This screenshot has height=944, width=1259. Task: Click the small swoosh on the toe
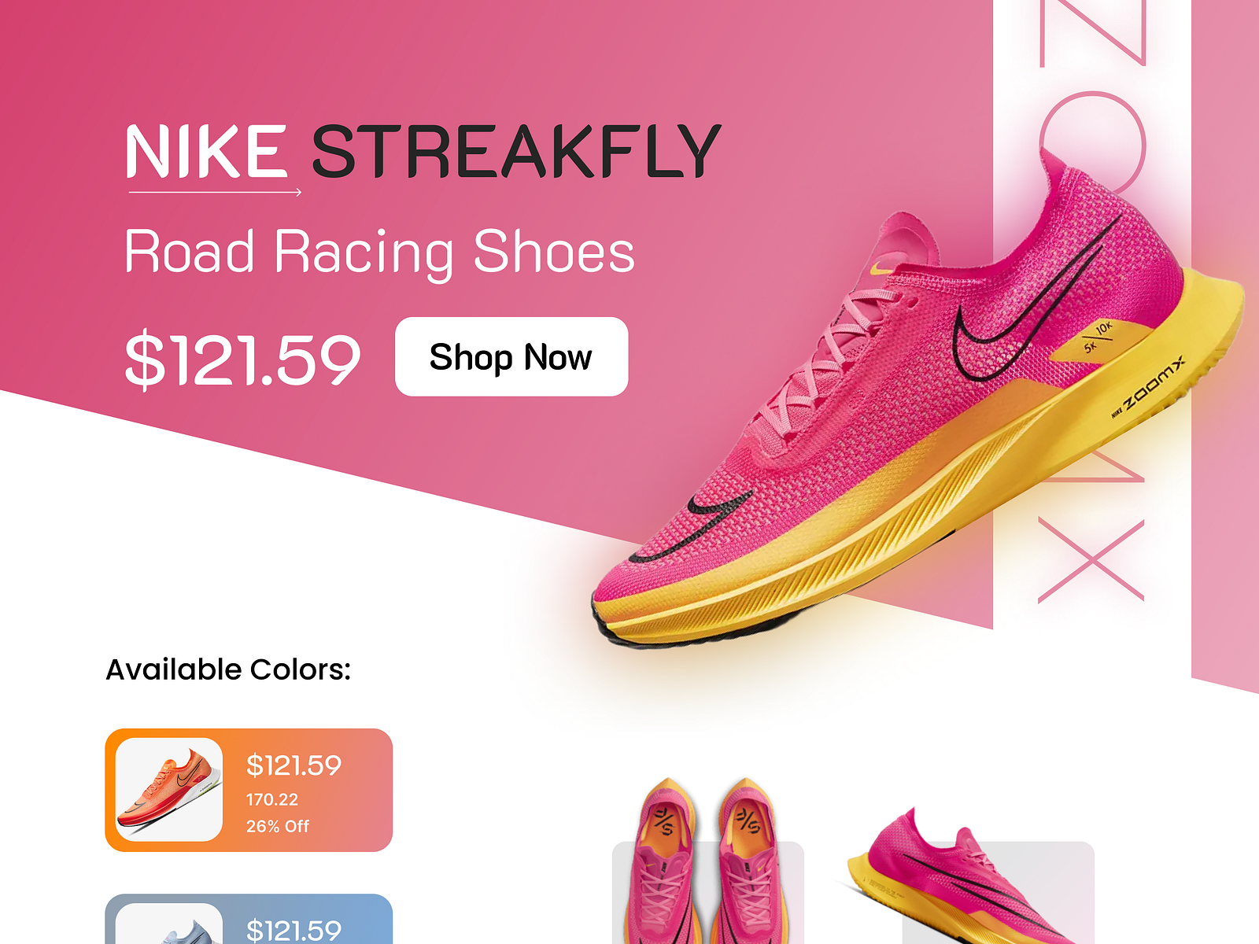click(690, 527)
